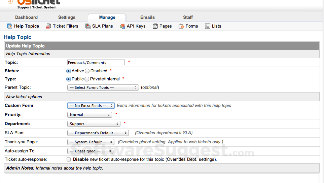Set Status to Disabled
Image resolution: width=324 pixels, height=183 pixels.
pos(87,71)
